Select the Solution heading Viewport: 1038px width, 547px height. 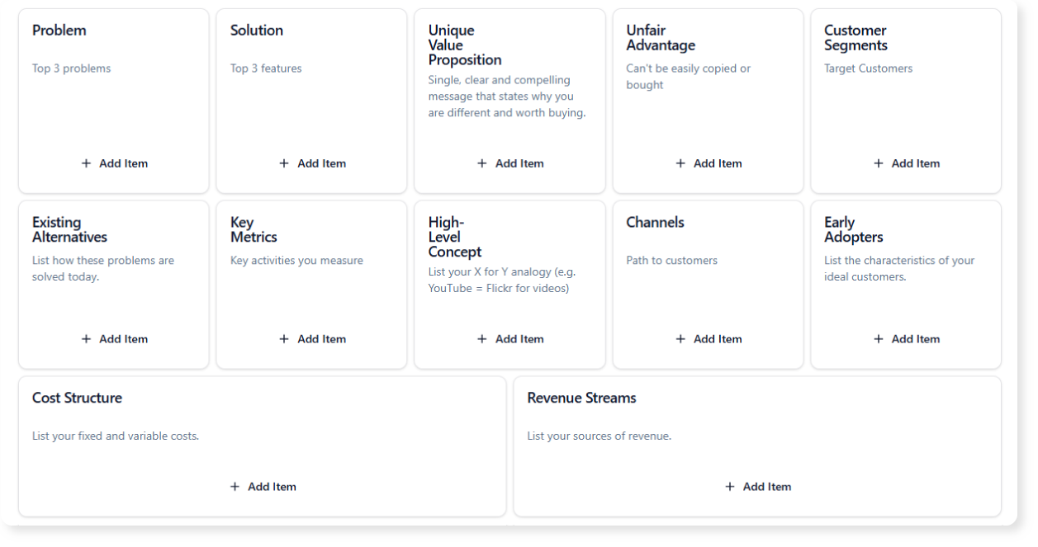257,31
